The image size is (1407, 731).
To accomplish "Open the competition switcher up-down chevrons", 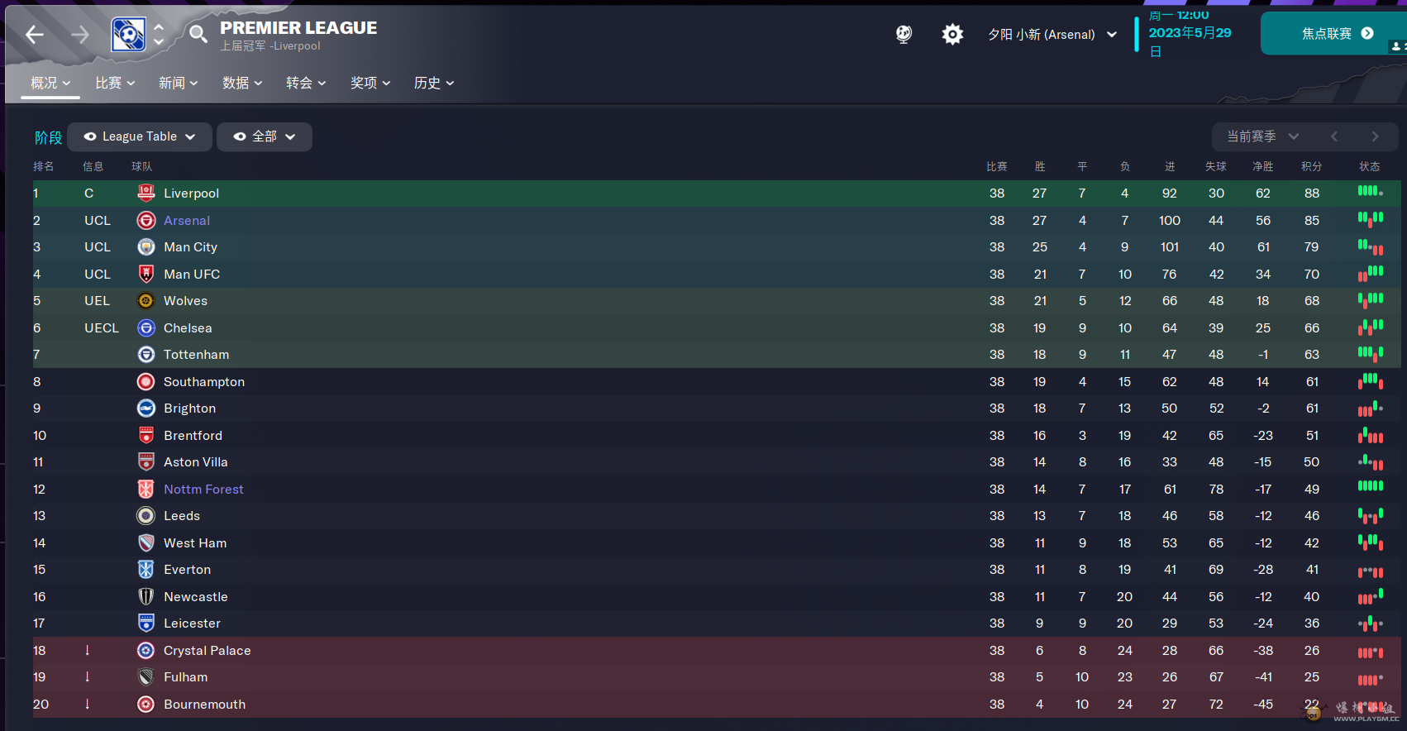I will coord(159,34).
